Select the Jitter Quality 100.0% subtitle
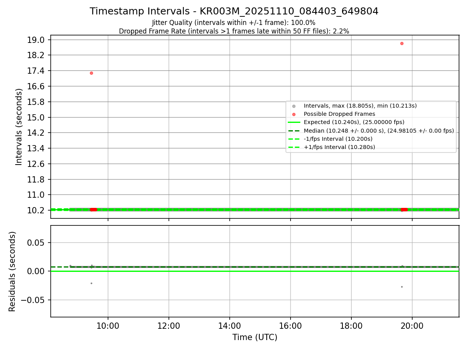 (x=234, y=23)
